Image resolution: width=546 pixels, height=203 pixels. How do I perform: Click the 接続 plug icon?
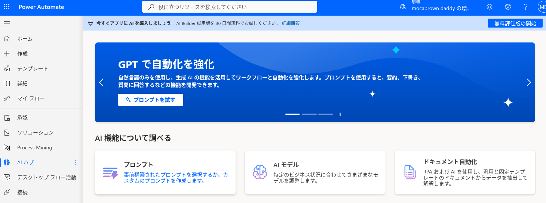pyautogui.click(x=7, y=192)
